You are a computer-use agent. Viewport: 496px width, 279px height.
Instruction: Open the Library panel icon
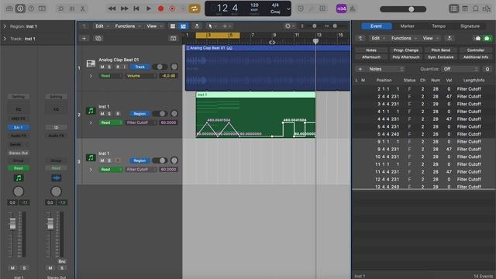(9, 9)
